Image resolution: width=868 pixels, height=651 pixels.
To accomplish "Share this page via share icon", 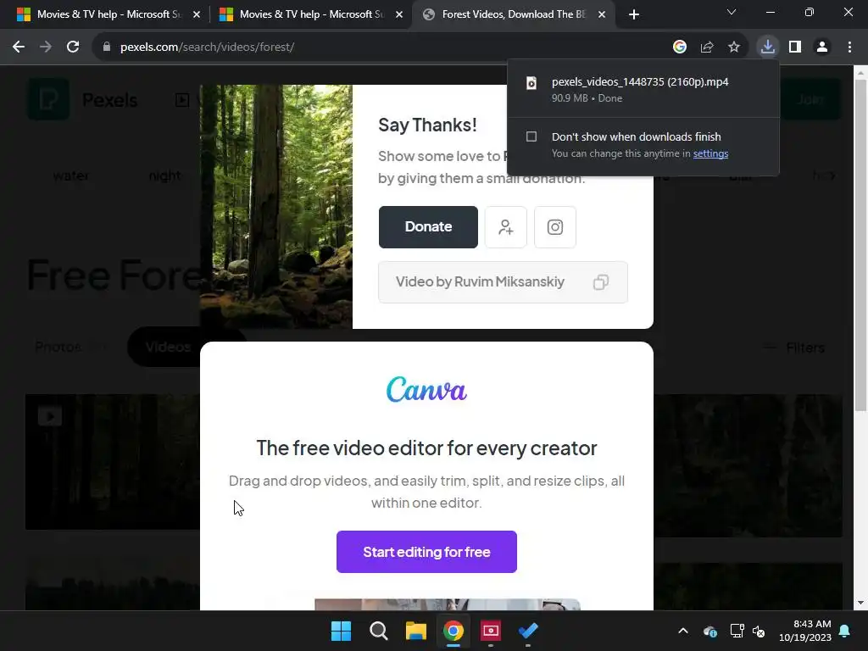I will 707,47.
